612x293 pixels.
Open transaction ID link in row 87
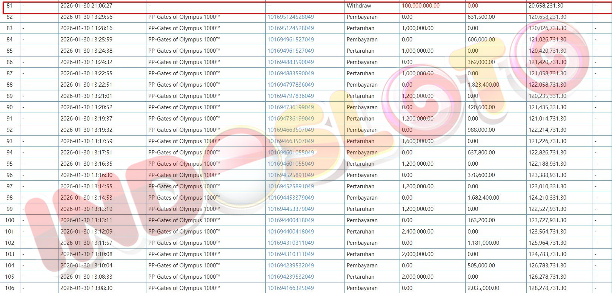(291, 73)
